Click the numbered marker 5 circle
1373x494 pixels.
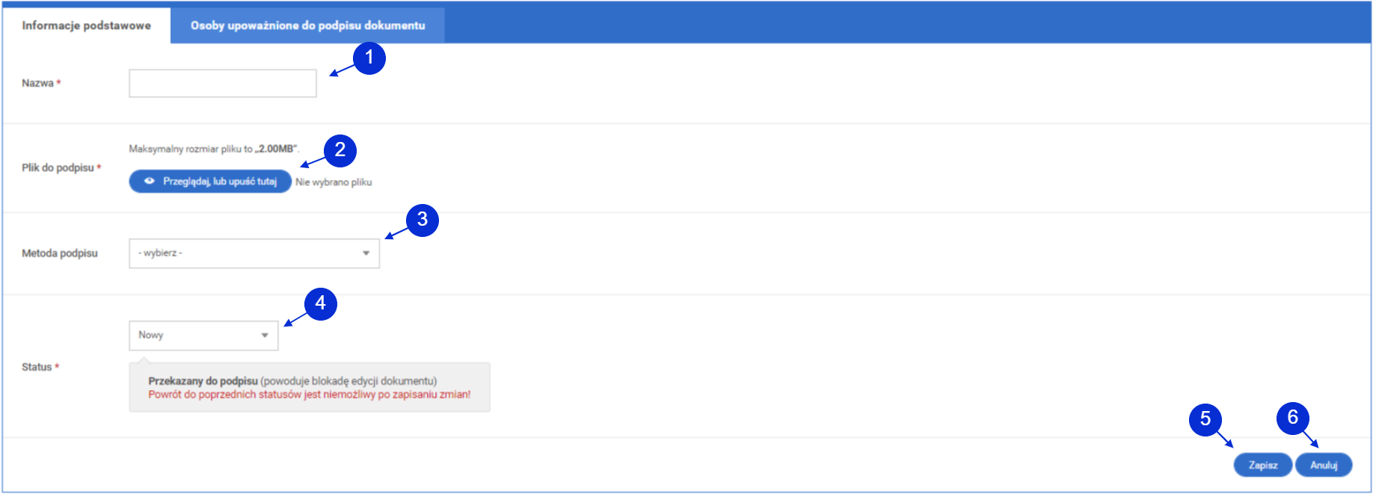[x=1205, y=419]
